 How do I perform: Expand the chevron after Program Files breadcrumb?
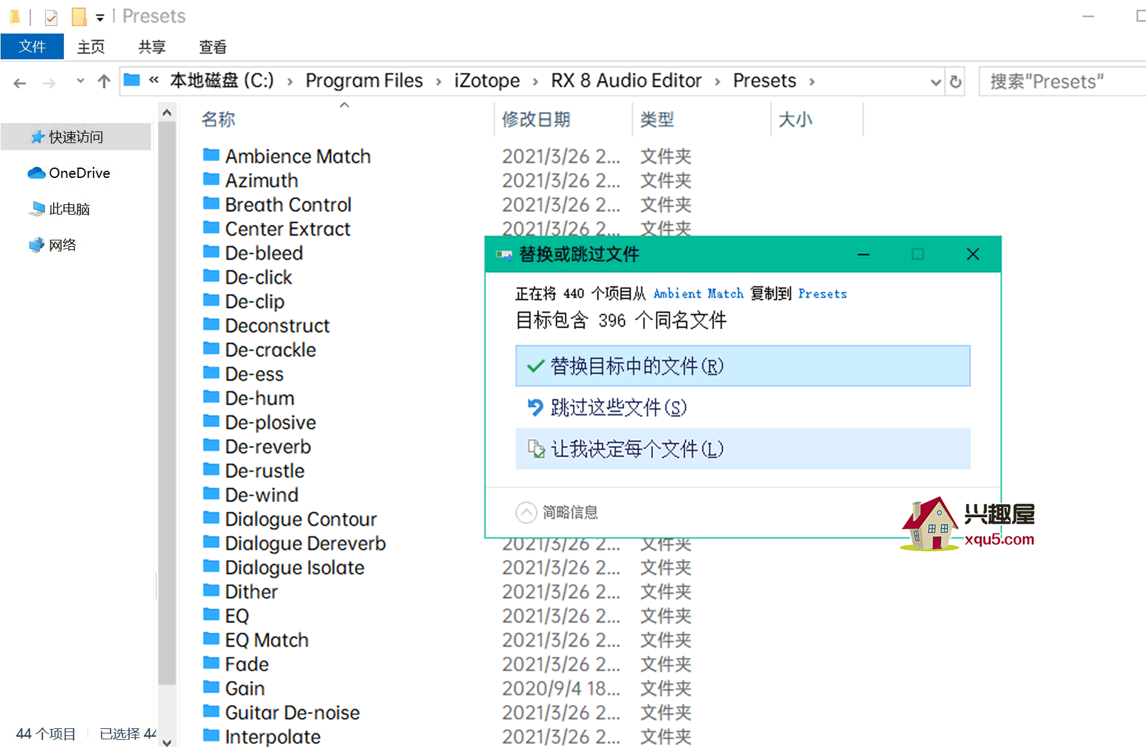(x=439, y=82)
